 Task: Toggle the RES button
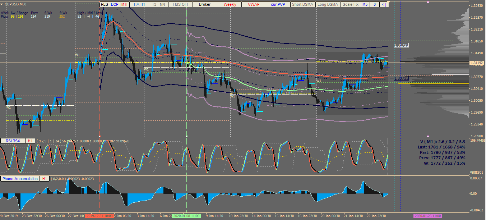click(104, 4)
